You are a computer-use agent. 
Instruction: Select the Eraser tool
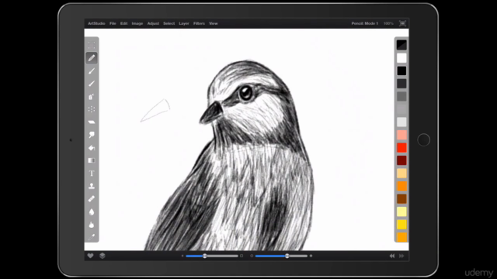pyautogui.click(x=92, y=122)
